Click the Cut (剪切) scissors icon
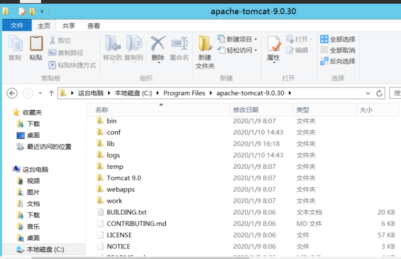This screenshot has height=259, width=401. point(52,40)
